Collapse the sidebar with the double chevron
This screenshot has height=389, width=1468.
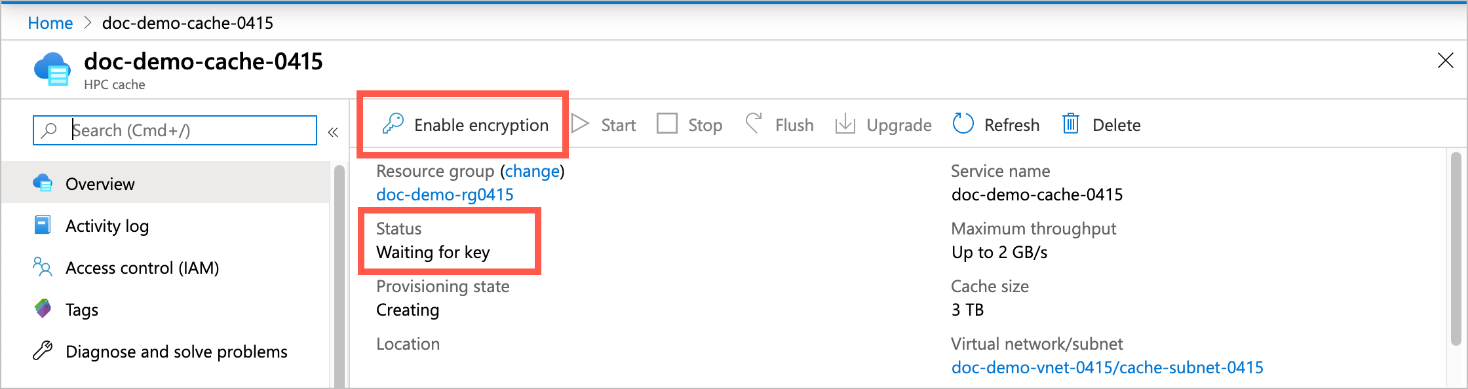pyautogui.click(x=333, y=130)
